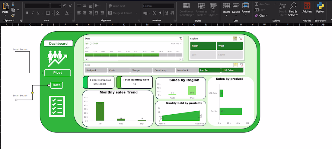Apply Italic formatting
This screenshot has height=149, width=332.
point(33,13)
